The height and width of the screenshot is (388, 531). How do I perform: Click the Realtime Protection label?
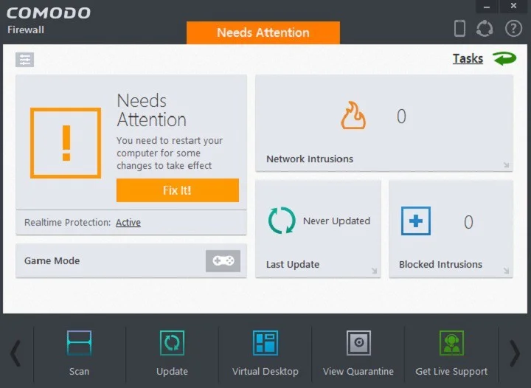coord(67,223)
